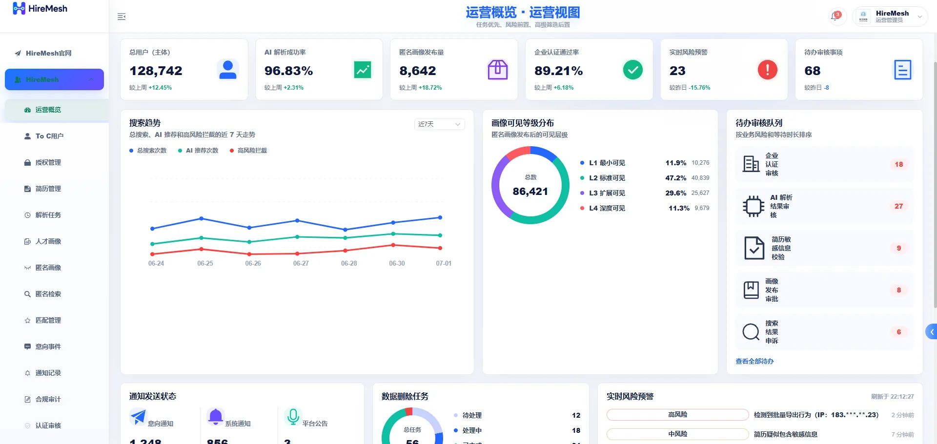Image resolution: width=937 pixels, height=444 pixels.
Task: Open the 近7天 time range dropdown
Action: coord(439,124)
